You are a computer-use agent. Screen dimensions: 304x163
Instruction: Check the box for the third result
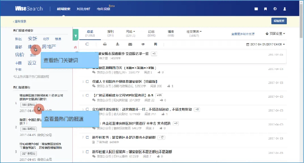point(87,81)
